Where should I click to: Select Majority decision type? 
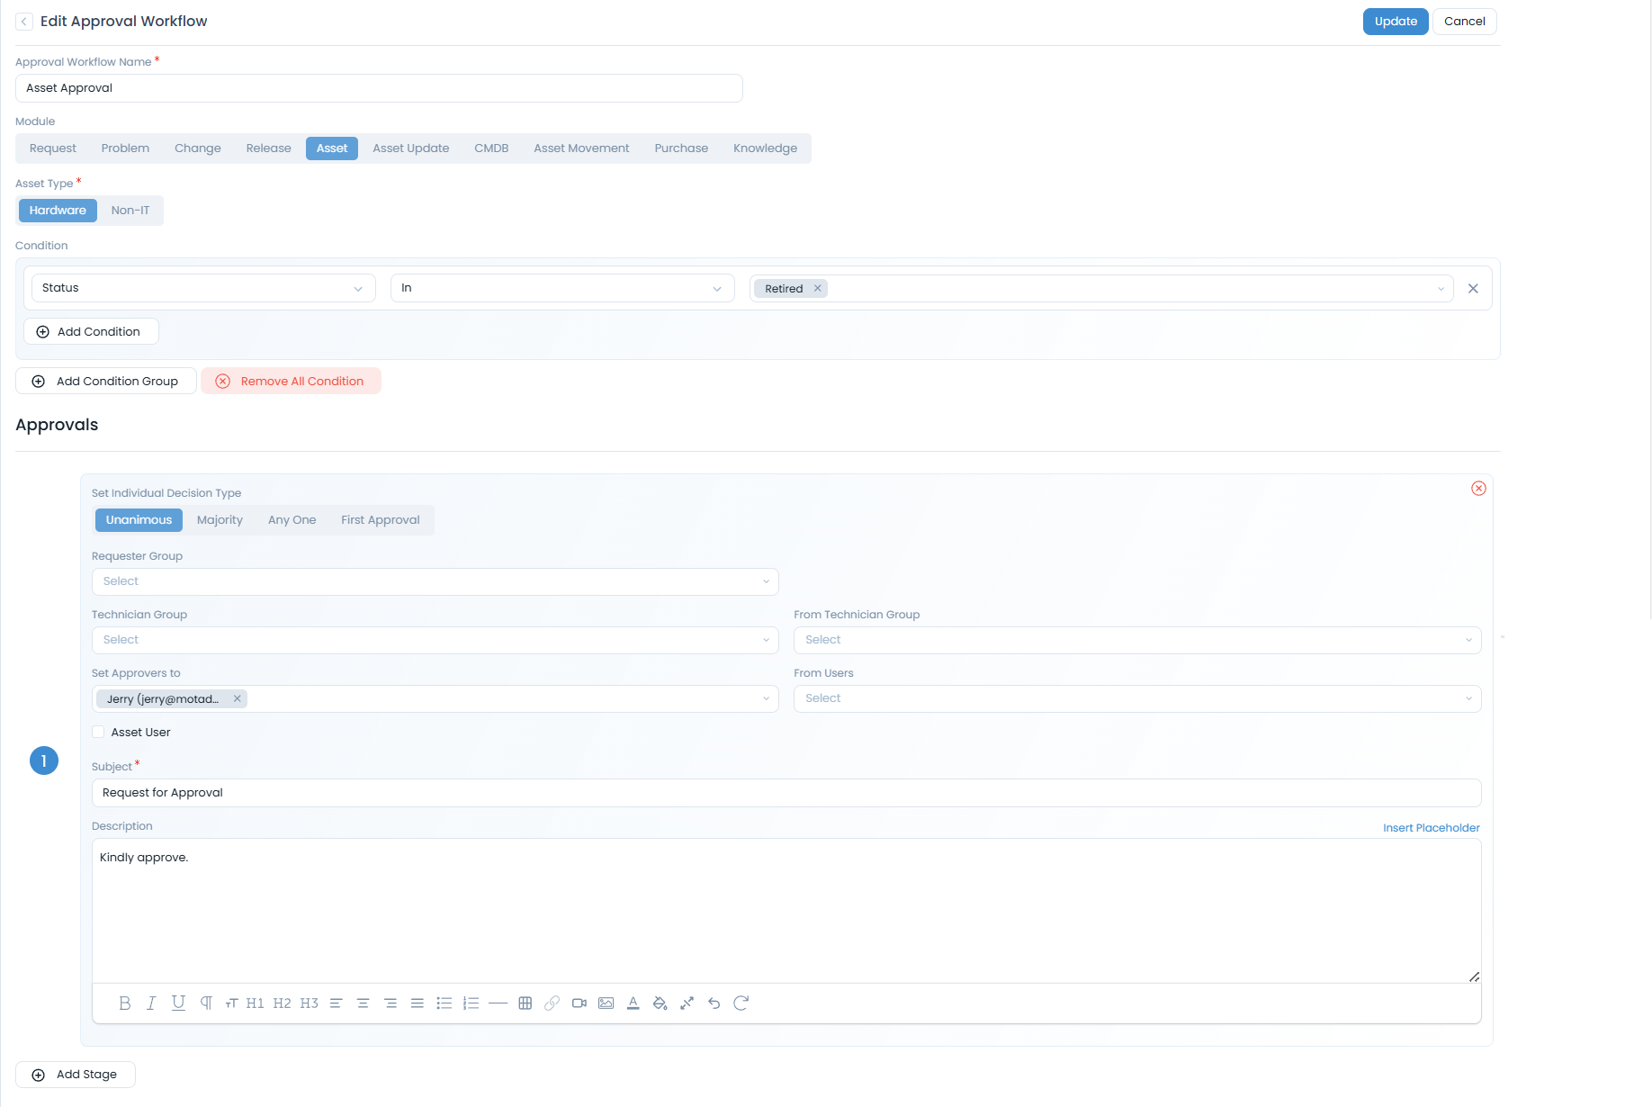tap(220, 520)
